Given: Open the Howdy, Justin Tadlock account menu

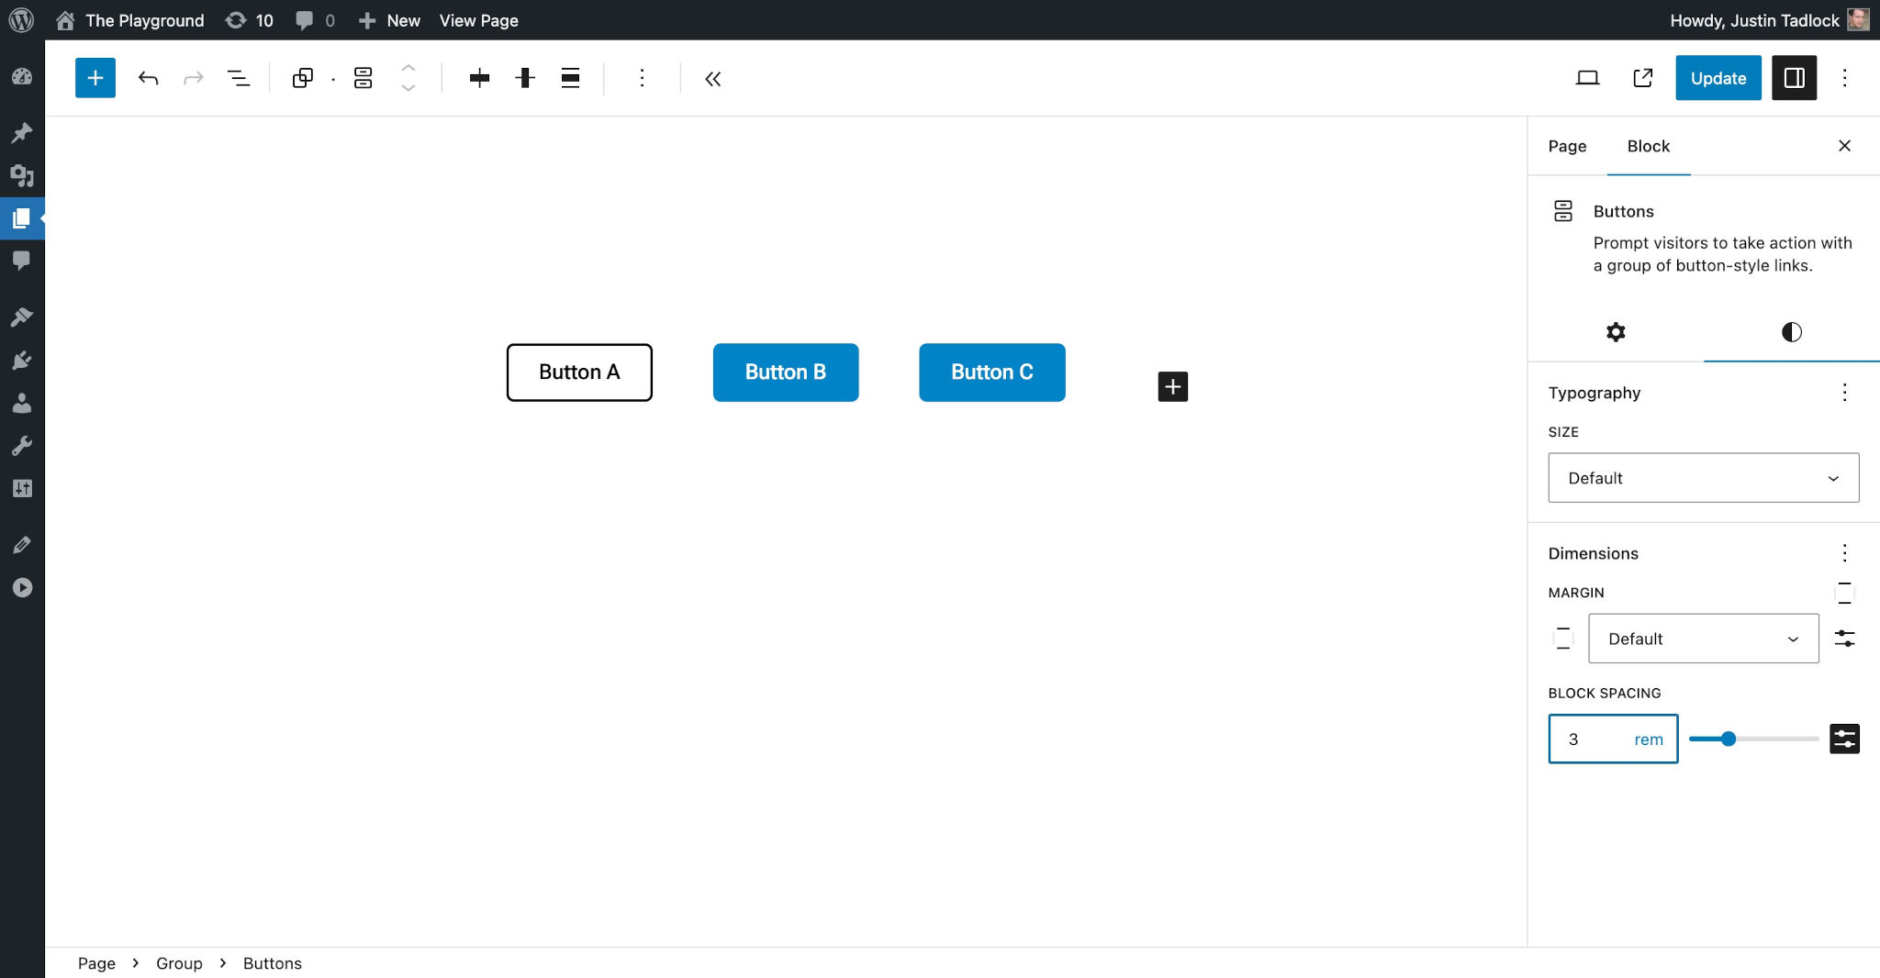Looking at the screenshot, I should pyautogui.click(x=1769, y=20).
